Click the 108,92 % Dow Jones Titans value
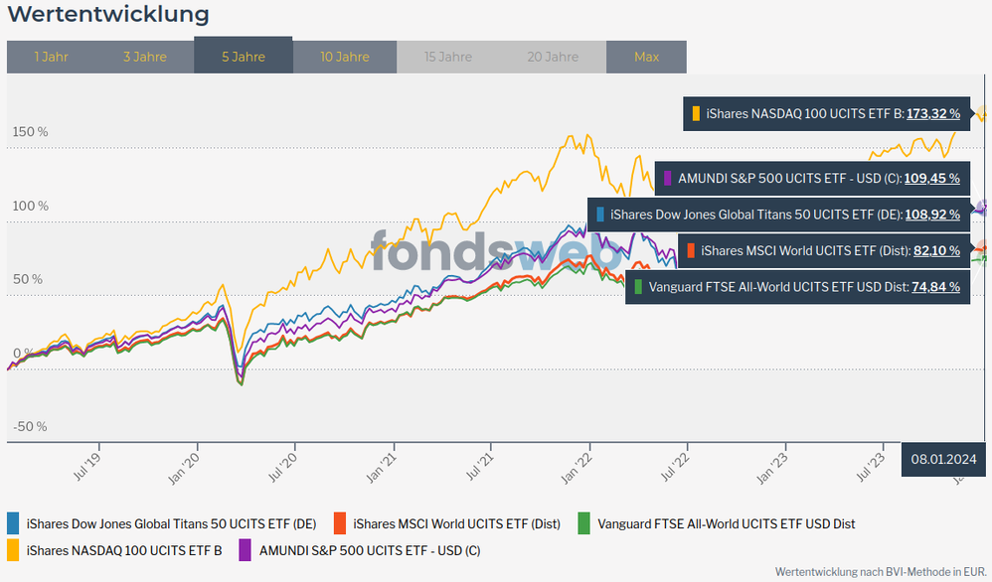 pos(932,214)
